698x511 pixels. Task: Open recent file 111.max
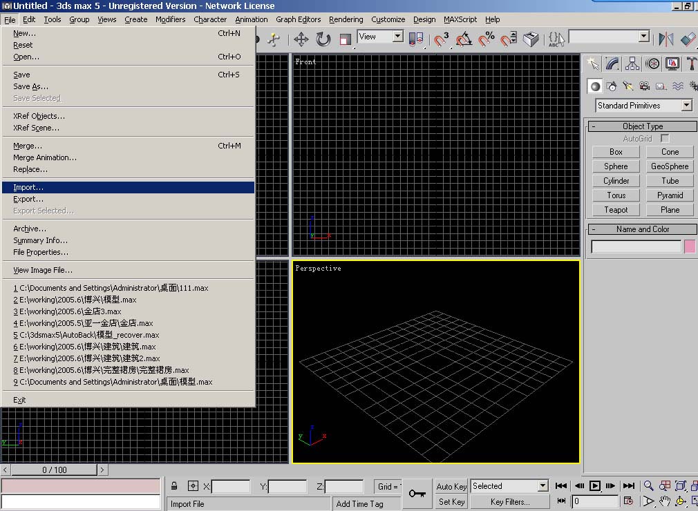tap(129, 288)
